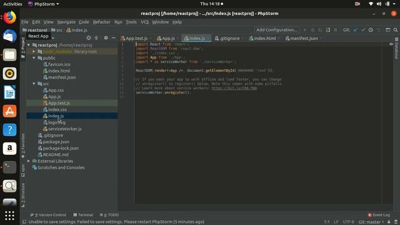Click the LF line separator in status bar
400x225 pixels.
[x=336, y=222]
